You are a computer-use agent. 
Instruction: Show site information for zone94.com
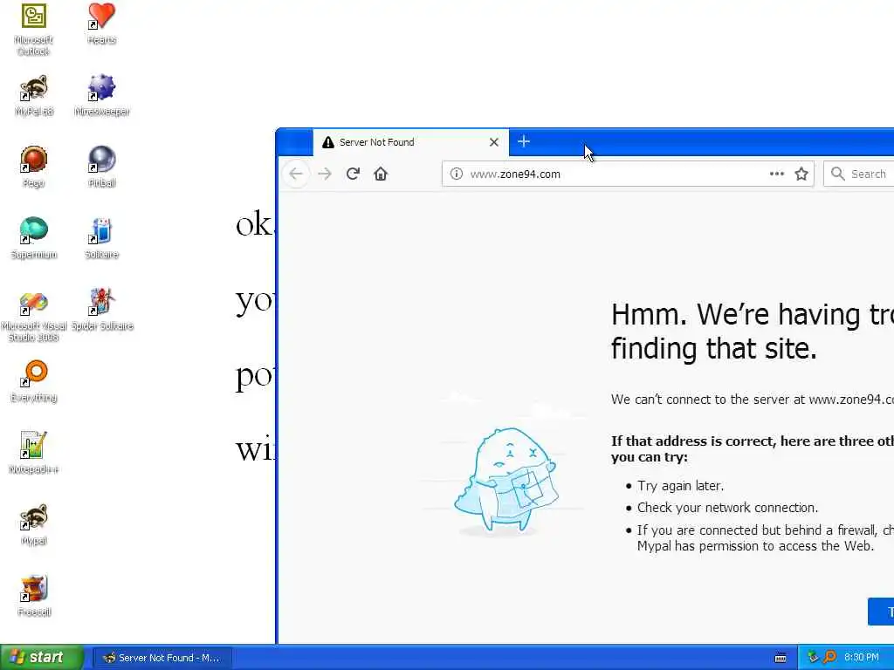tap(456, 174)
